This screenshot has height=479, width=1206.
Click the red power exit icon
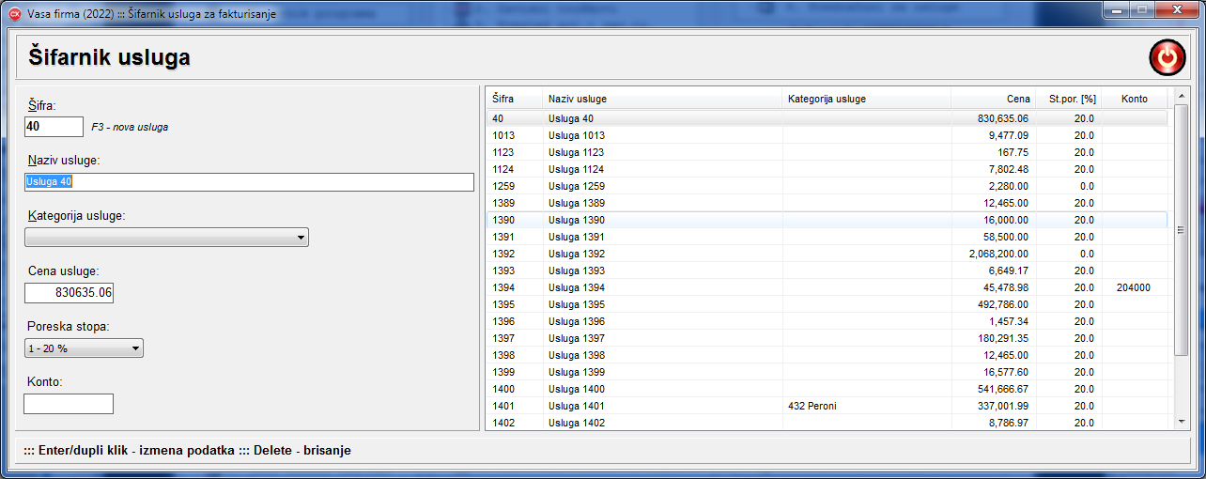[1167, 58]
